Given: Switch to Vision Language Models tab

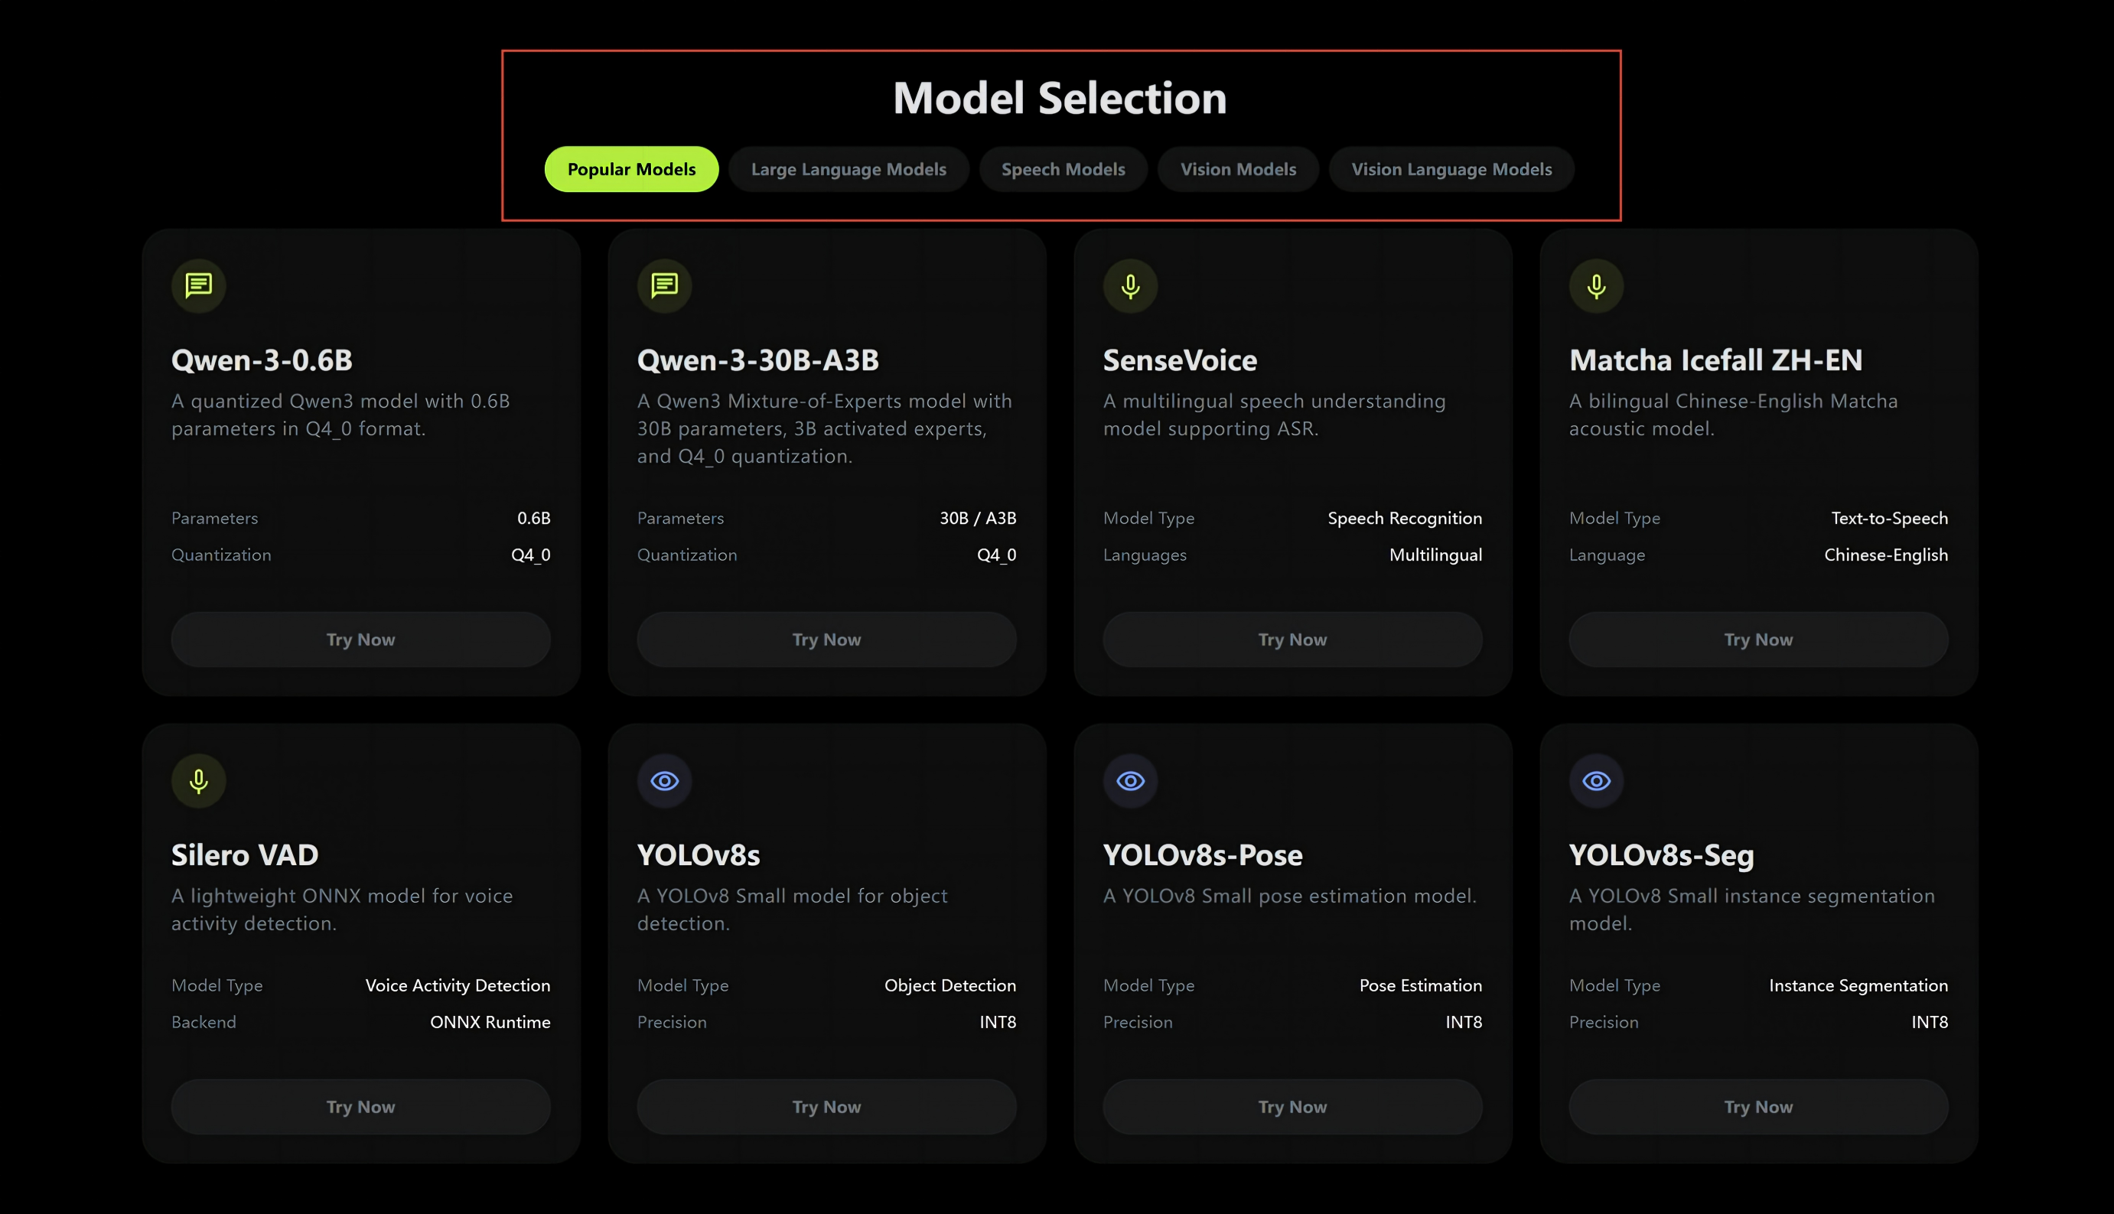Looking at the screenshot, I should [1451, 169].
